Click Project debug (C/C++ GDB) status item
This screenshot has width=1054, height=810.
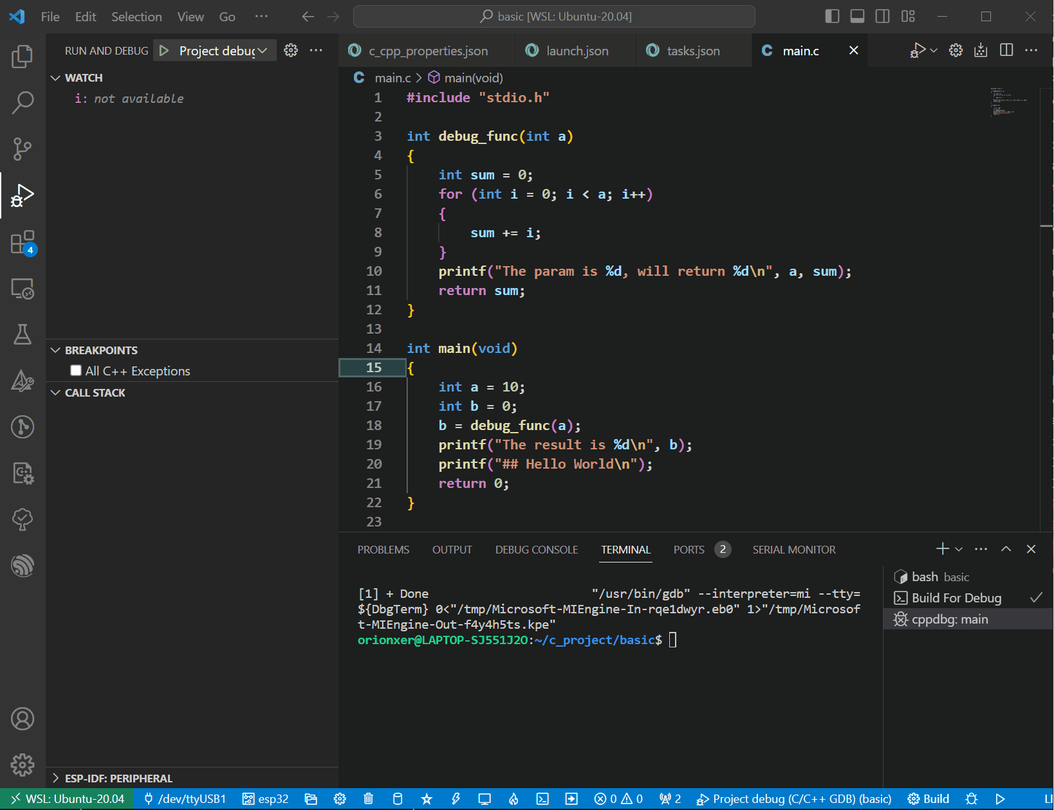click(x=795, y=799)
